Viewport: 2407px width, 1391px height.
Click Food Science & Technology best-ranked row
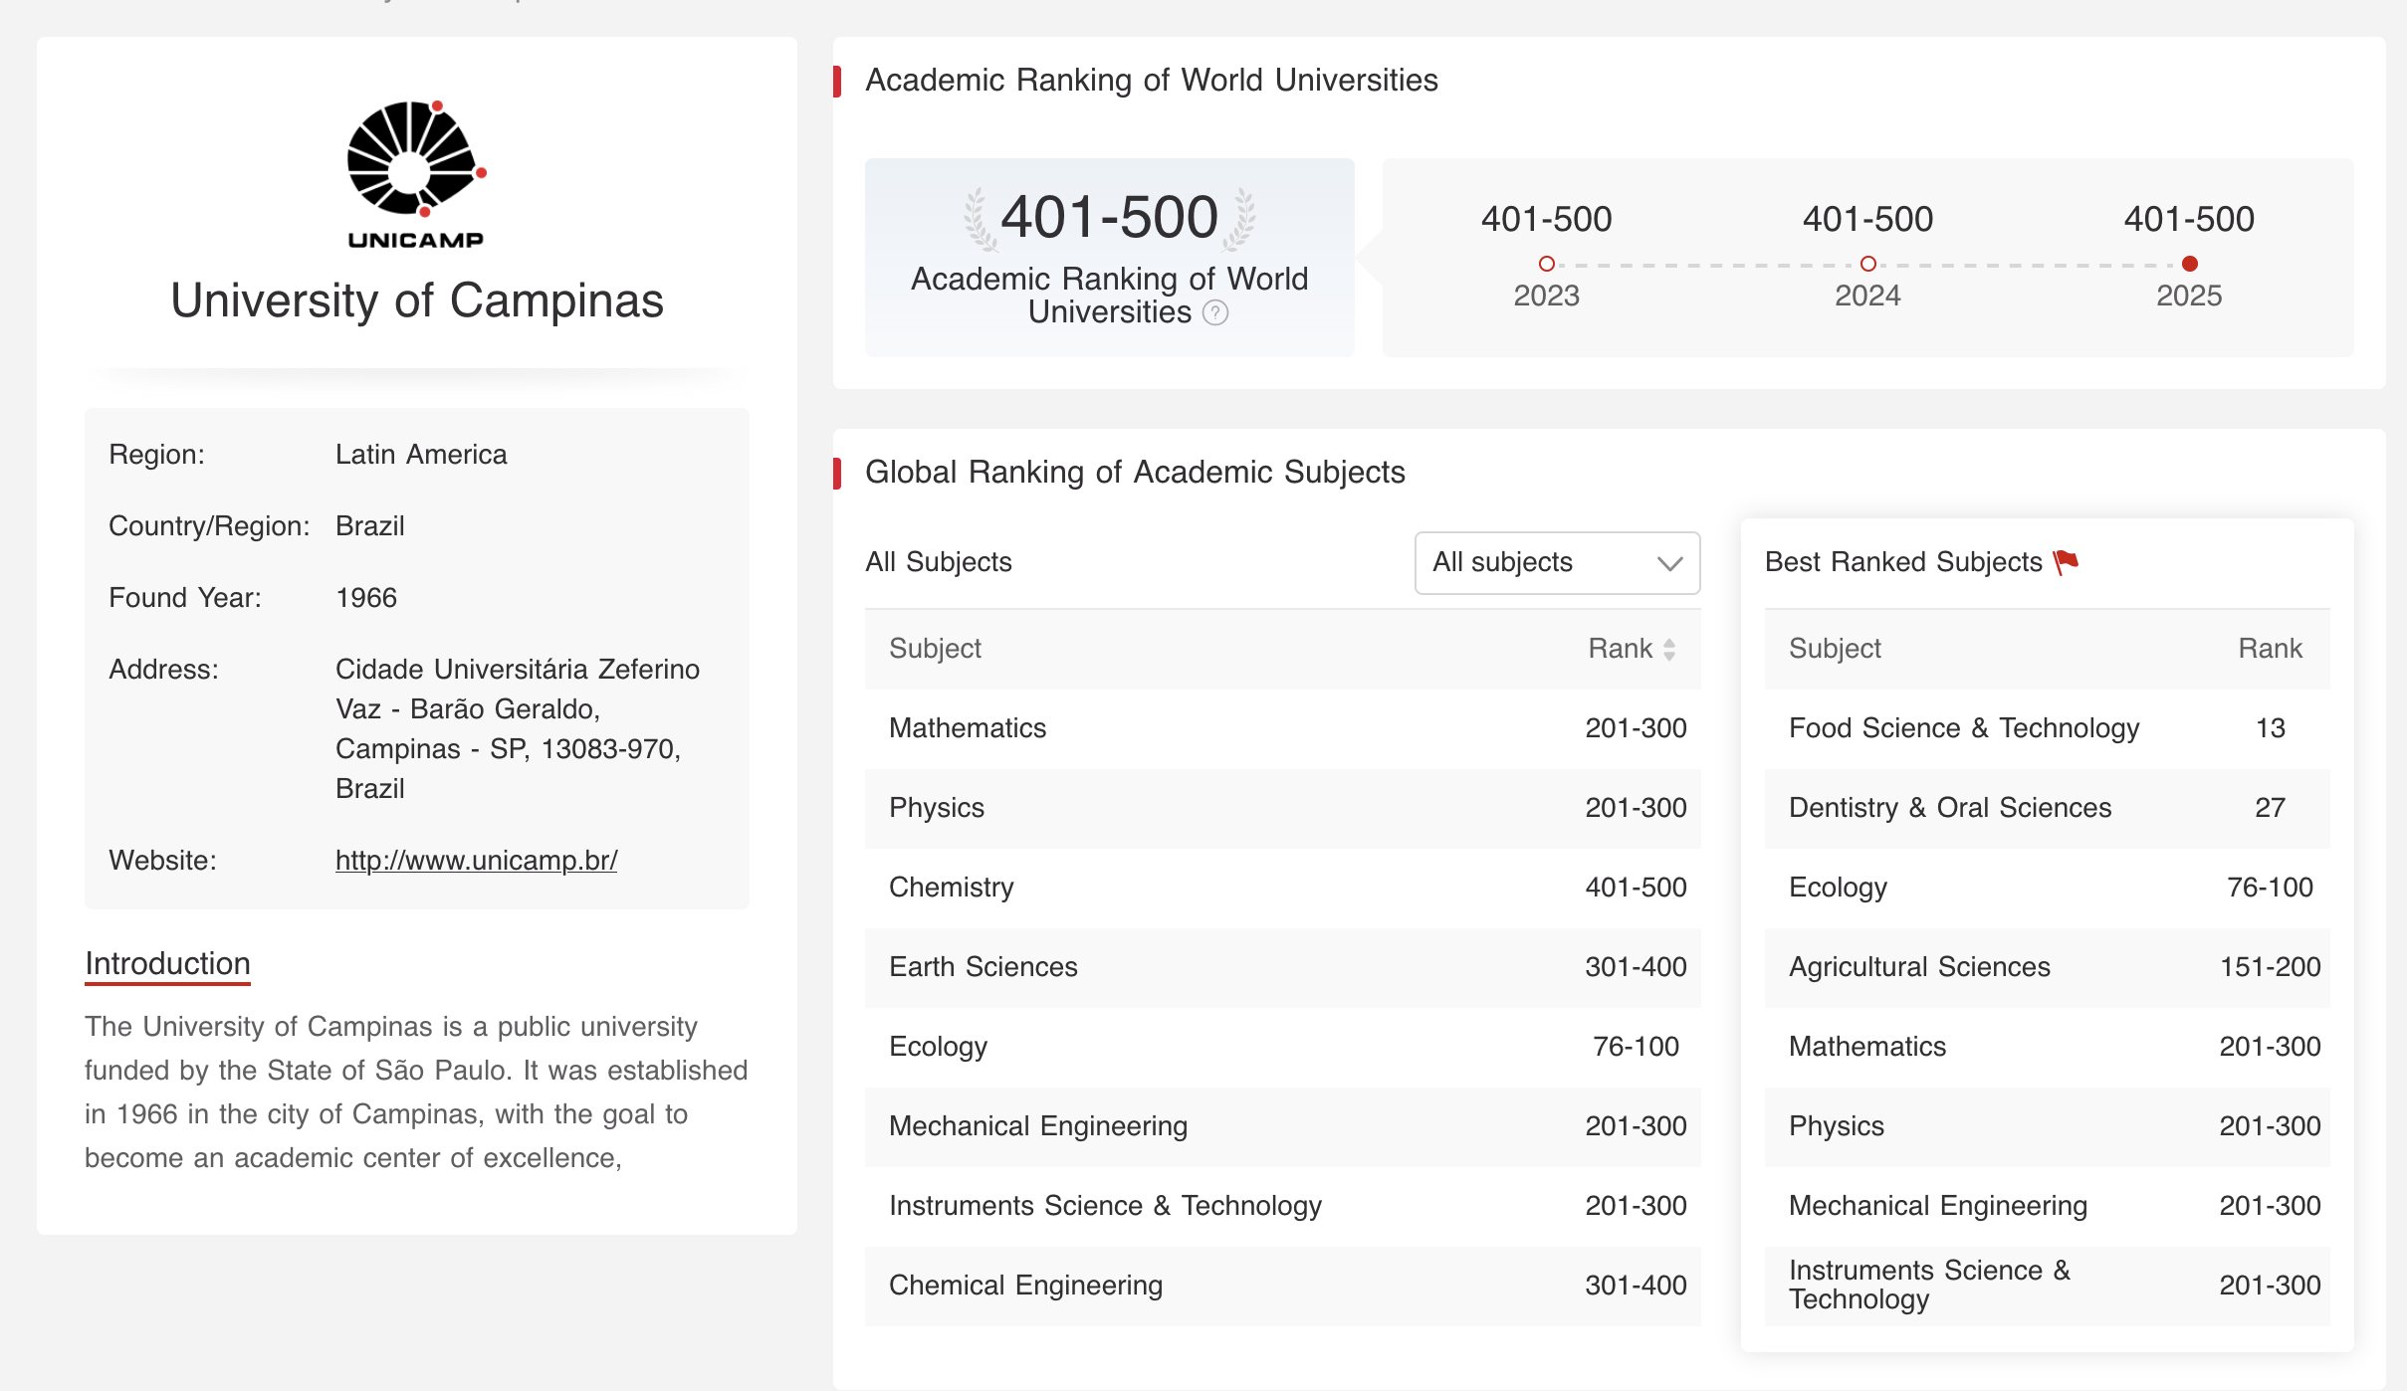pos(1963,728)
